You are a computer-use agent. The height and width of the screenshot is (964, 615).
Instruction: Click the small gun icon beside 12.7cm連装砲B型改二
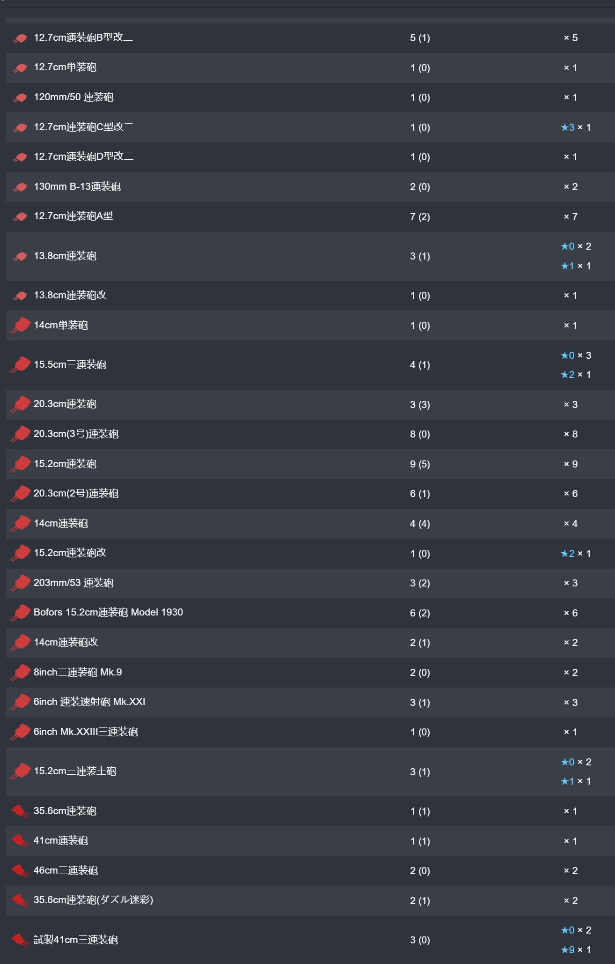pyautogui.click(x=20, y=38)
